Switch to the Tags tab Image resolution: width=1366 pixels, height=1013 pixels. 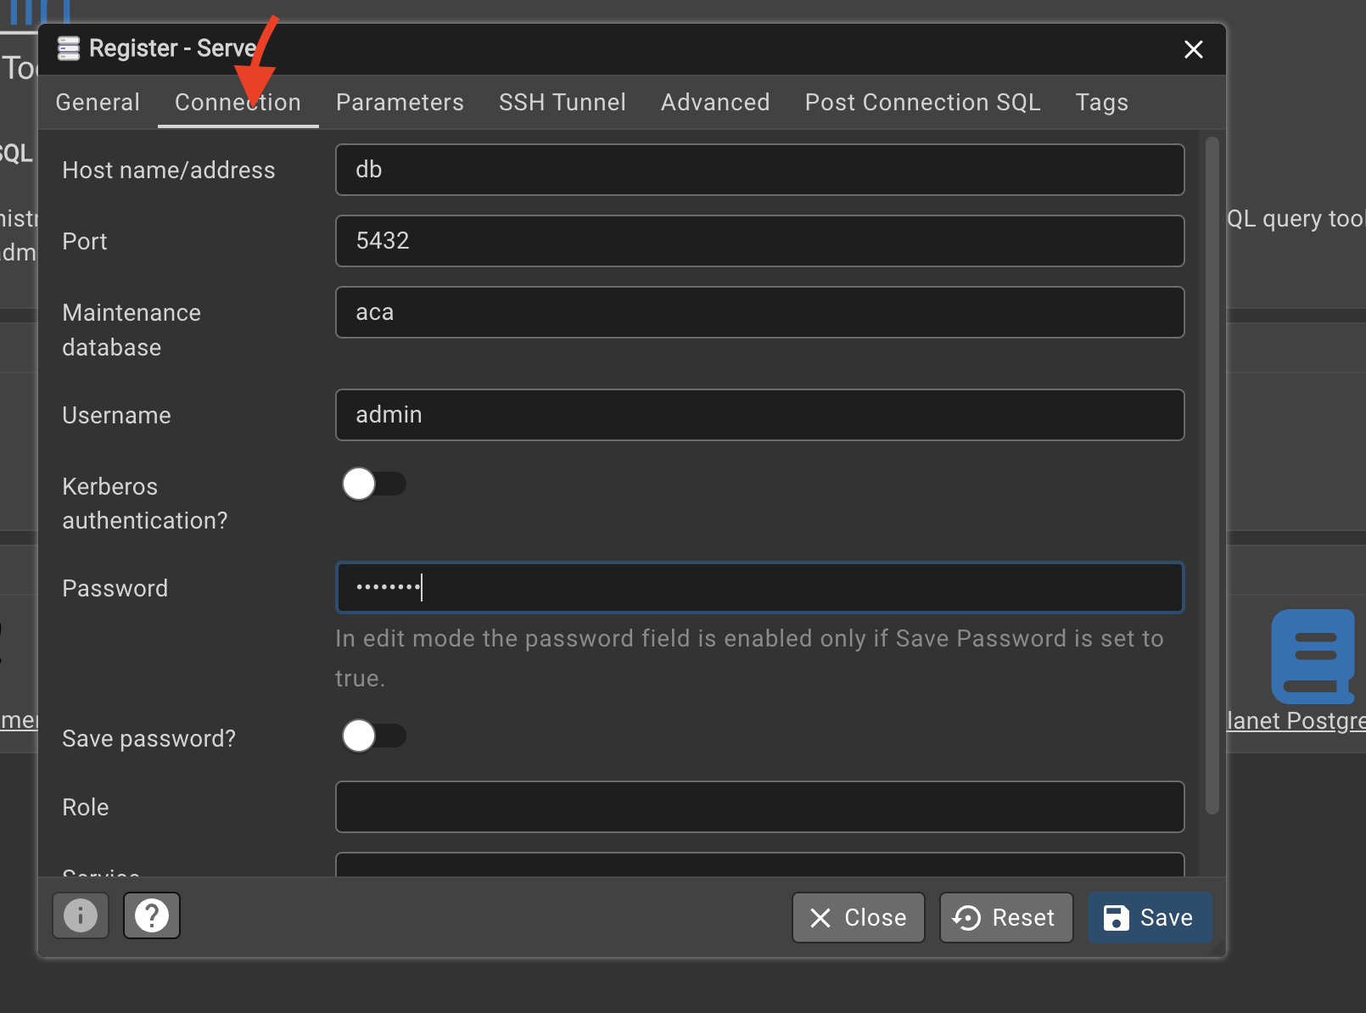point(1101,103)
